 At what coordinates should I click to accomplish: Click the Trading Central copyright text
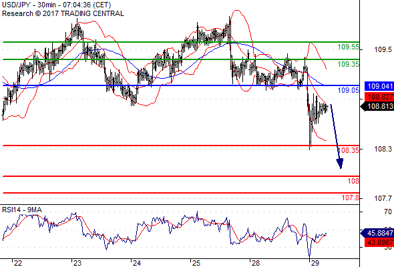63,13
